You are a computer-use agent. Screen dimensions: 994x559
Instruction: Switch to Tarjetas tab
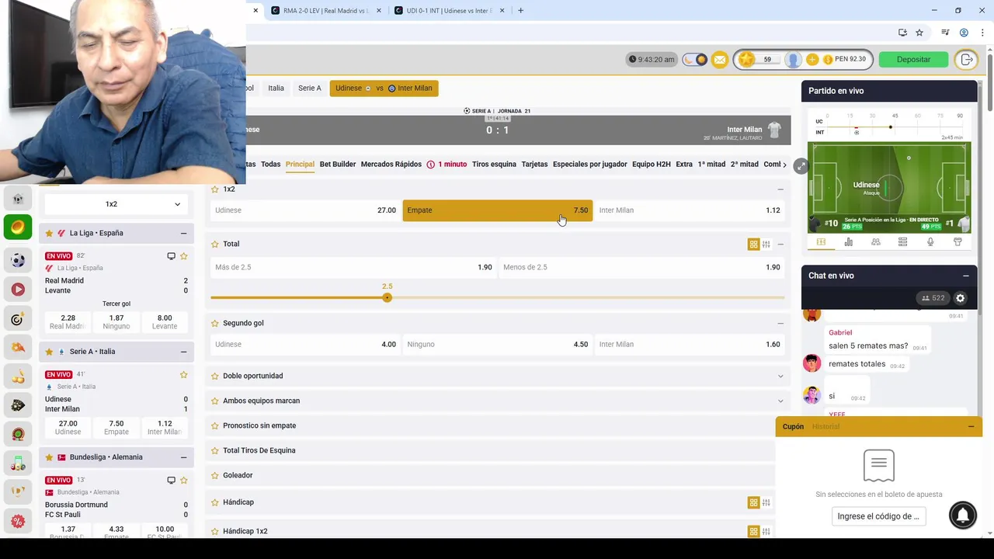click(x=534, y=165)
